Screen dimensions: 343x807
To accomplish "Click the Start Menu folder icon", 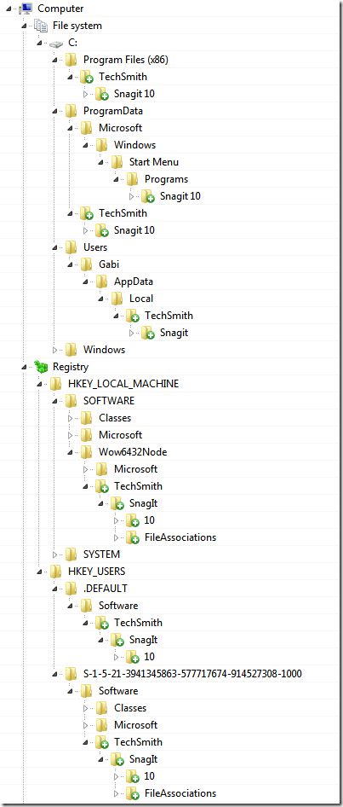I will (117, 161).
